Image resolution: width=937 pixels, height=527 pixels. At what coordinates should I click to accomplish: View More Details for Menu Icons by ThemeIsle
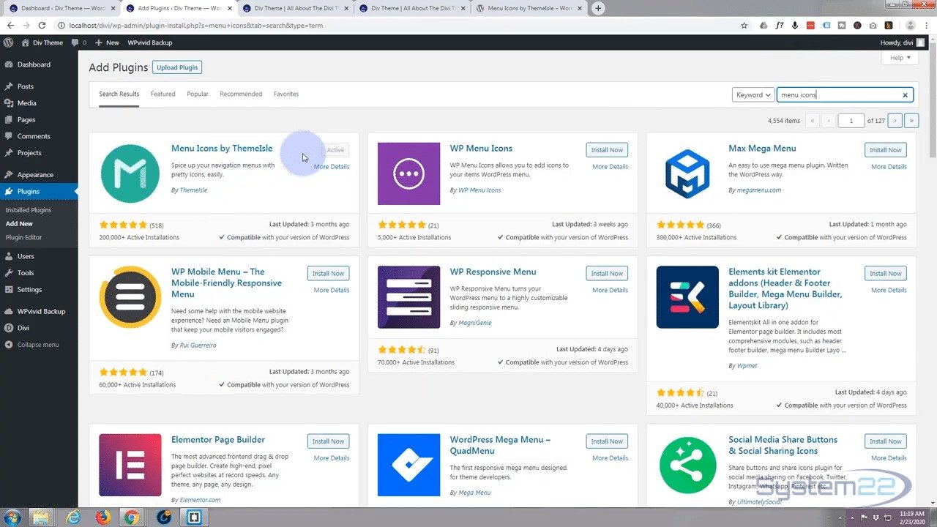[332, 167]
